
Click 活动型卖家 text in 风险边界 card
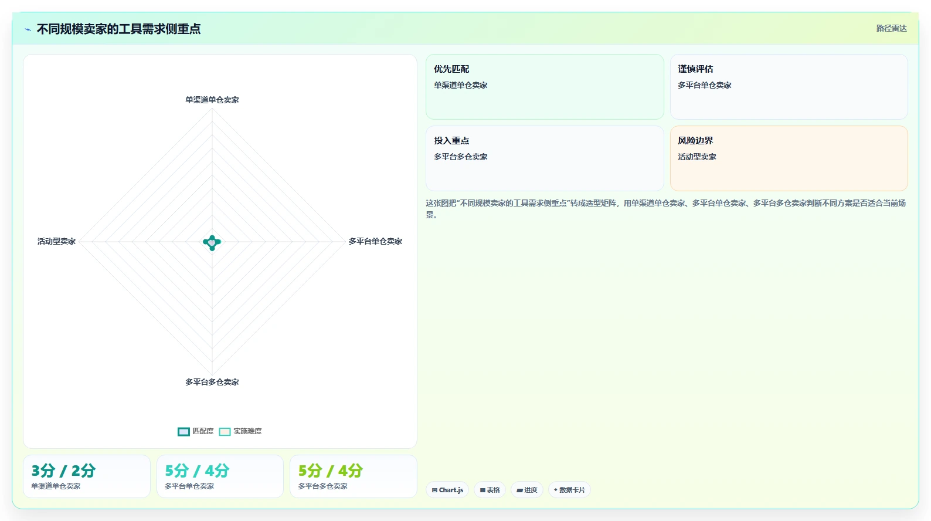tap(697, 157)
